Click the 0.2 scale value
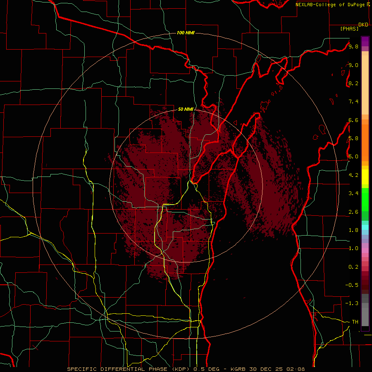This screenshot has width=372, height=372. (353, 267)
